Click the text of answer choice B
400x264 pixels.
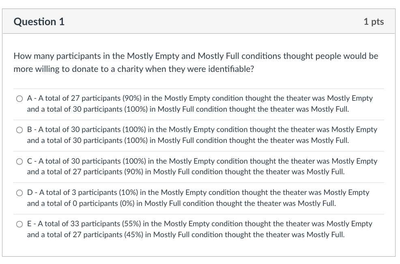pyautogui.click(x=202, y=135)
